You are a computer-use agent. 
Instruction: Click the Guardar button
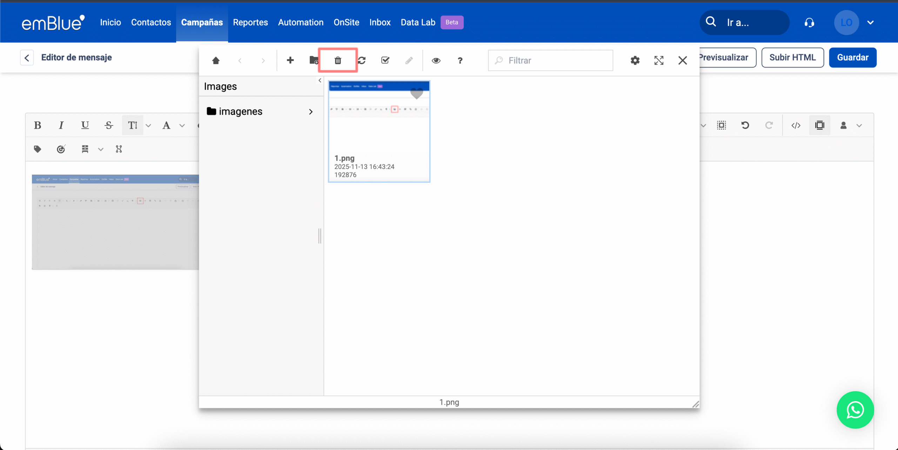pos(852,58)
